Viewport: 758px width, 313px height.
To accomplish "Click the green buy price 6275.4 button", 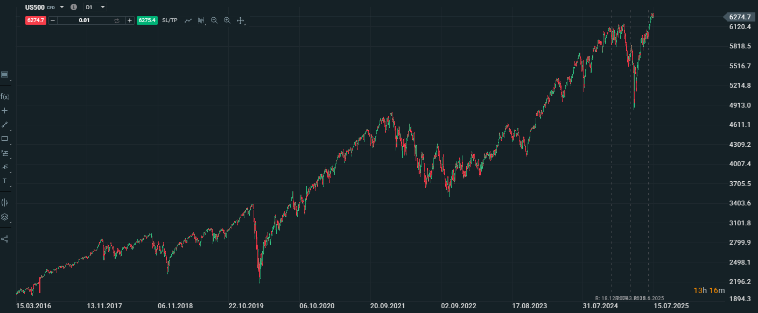I will (x=147, y=20).
